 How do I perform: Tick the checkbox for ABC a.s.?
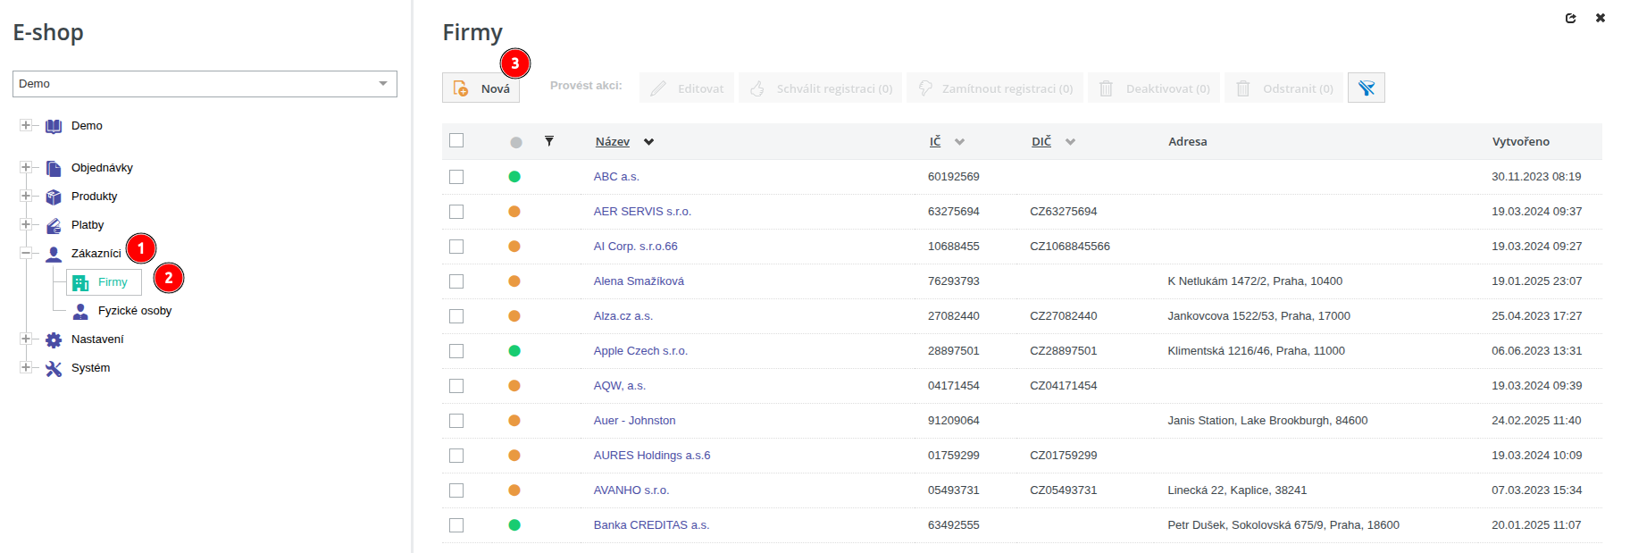[456, 177]
